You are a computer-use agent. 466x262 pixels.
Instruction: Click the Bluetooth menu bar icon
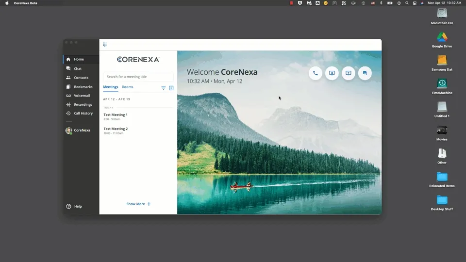(x=382, y=3)
